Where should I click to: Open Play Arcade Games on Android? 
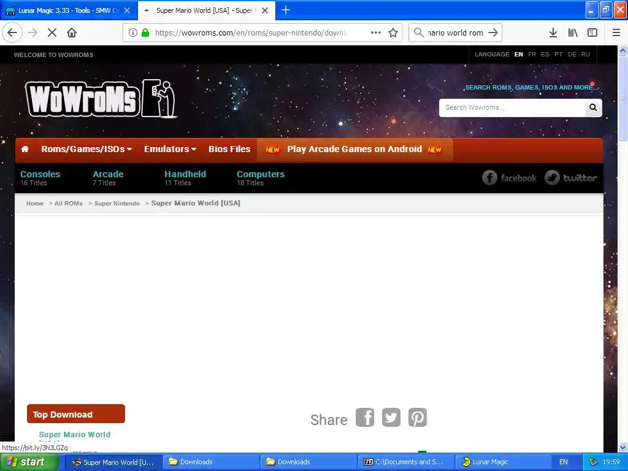click(x=354, y=150)
